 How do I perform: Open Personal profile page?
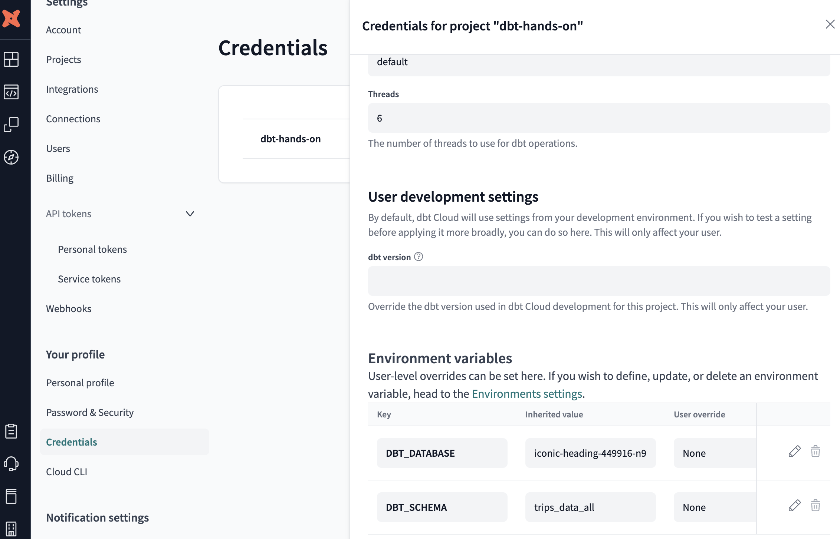coord(80,383)
